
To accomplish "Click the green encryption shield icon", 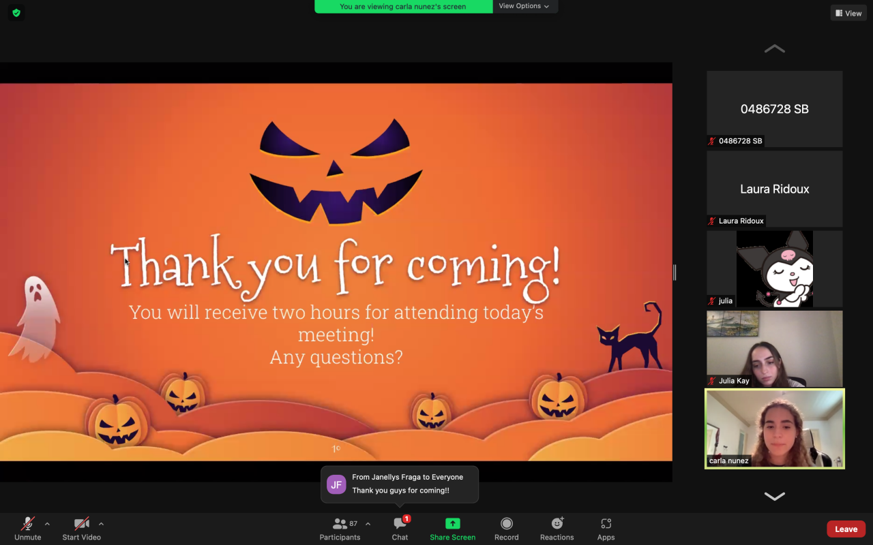I will tap(16, 12).
